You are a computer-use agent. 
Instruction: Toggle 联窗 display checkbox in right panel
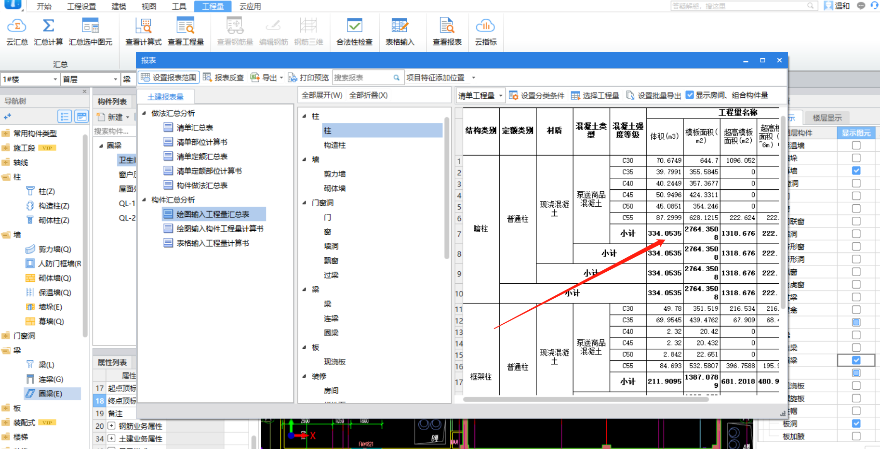coord(856,221)
